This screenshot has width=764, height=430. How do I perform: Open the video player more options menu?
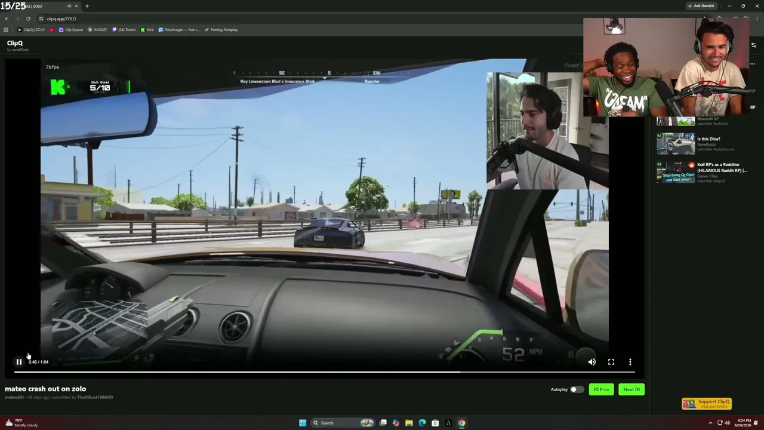point(630,362)
